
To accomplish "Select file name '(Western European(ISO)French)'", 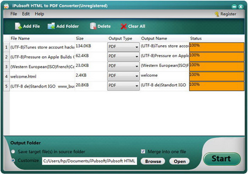I will (x=42, y=67).
